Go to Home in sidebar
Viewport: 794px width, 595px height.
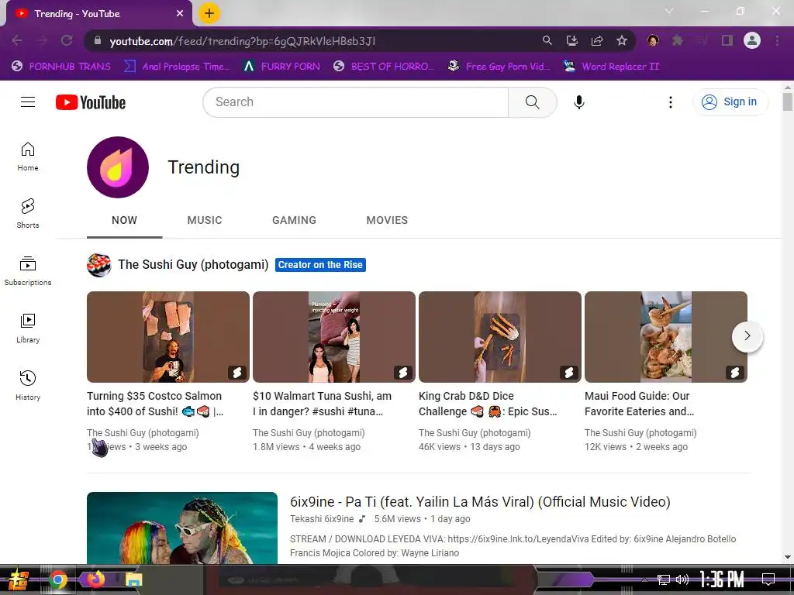(28, 156)
